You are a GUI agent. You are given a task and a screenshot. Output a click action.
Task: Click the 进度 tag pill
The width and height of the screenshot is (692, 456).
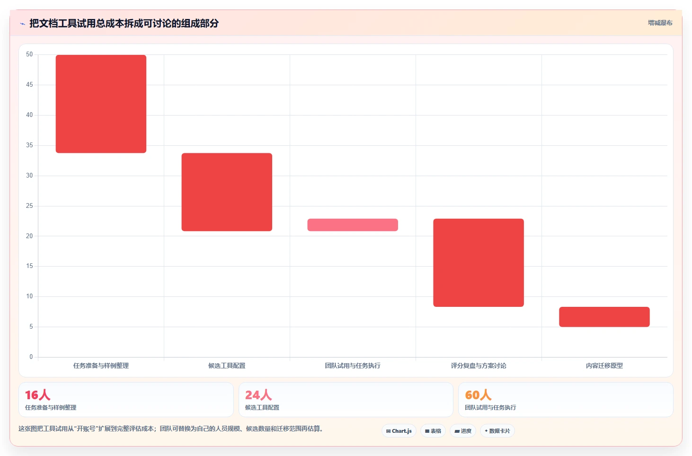coord(463,431)
